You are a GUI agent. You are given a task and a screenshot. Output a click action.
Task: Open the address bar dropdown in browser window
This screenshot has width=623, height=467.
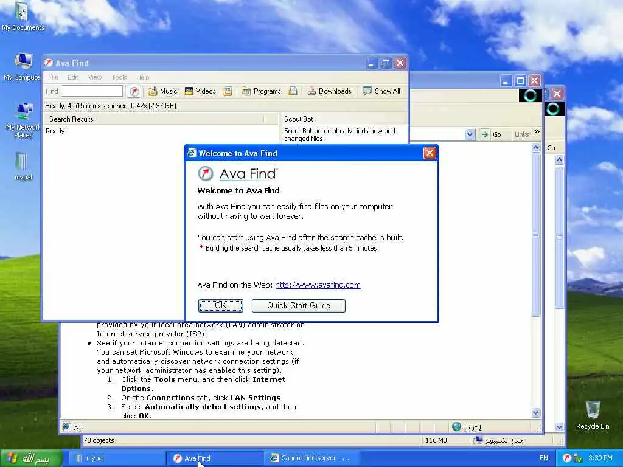[470, 134]
